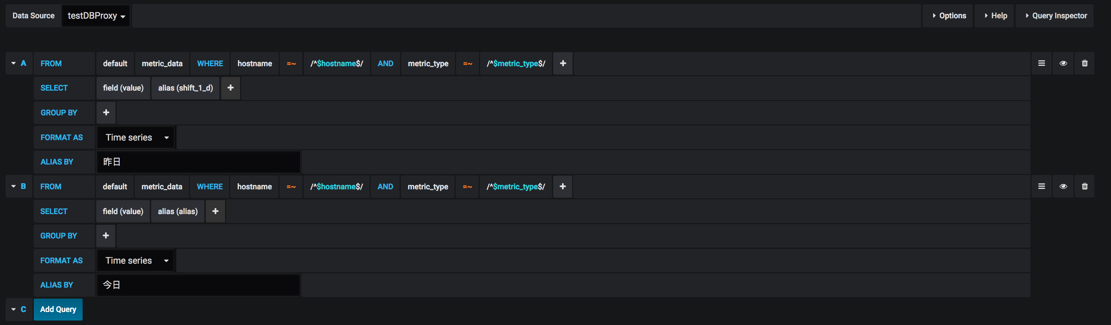Change the hostname =~ operator in query B
This screenshot has width=1111, height=325.
coord(291,186)
